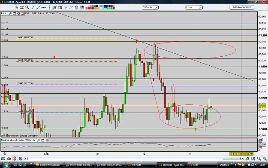Click the red crossed figure icon
The width and height of the screenshot is (268, 168).
(15, 159)
